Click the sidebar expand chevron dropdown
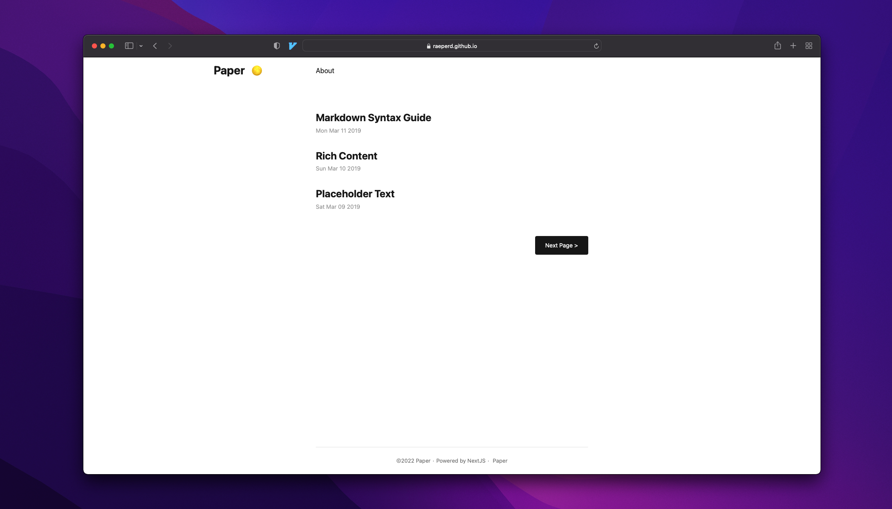 (140, 45)
